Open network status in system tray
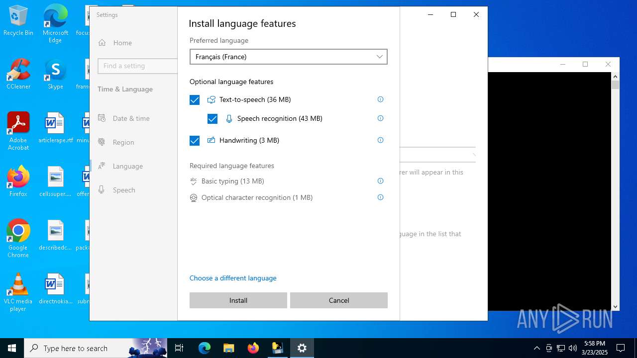 (561, 348)
